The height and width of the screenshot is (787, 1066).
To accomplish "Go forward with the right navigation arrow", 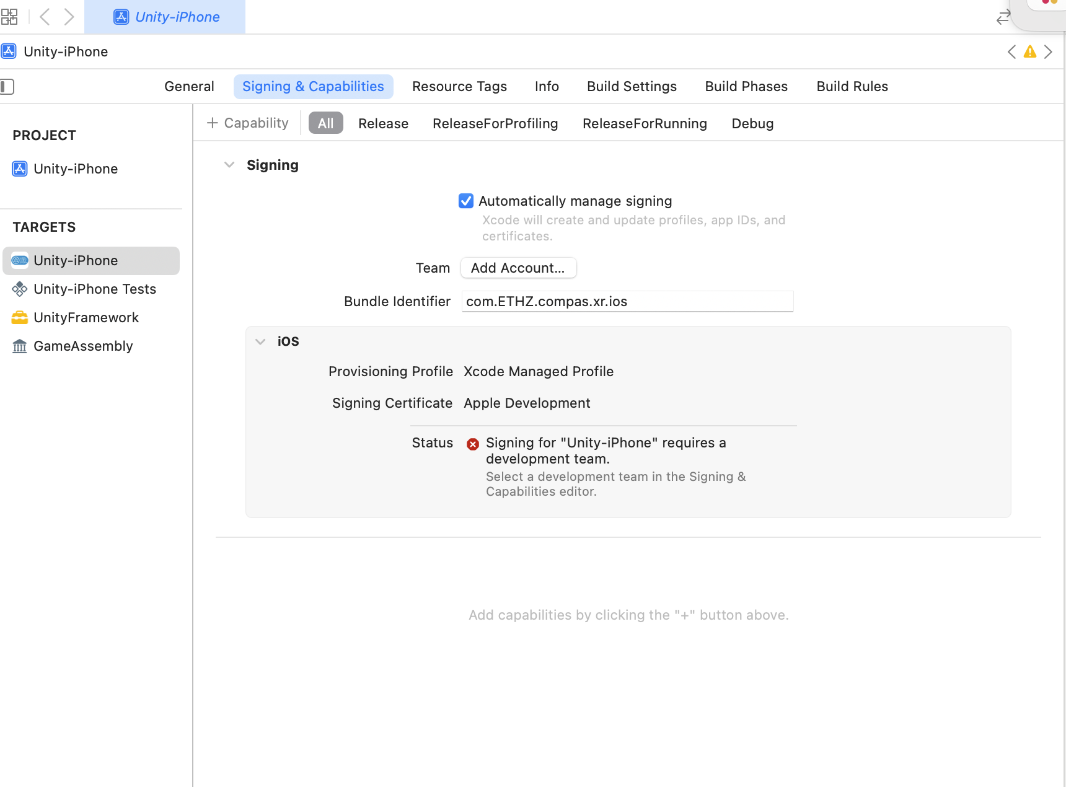I will click(69, 17).
